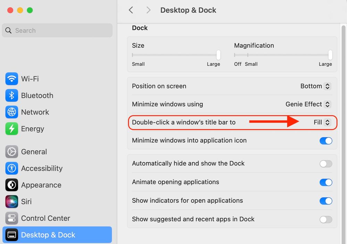347x244 pixels.
Task: Open Network settings via globe icon
Action: click(x=12, y=112)
